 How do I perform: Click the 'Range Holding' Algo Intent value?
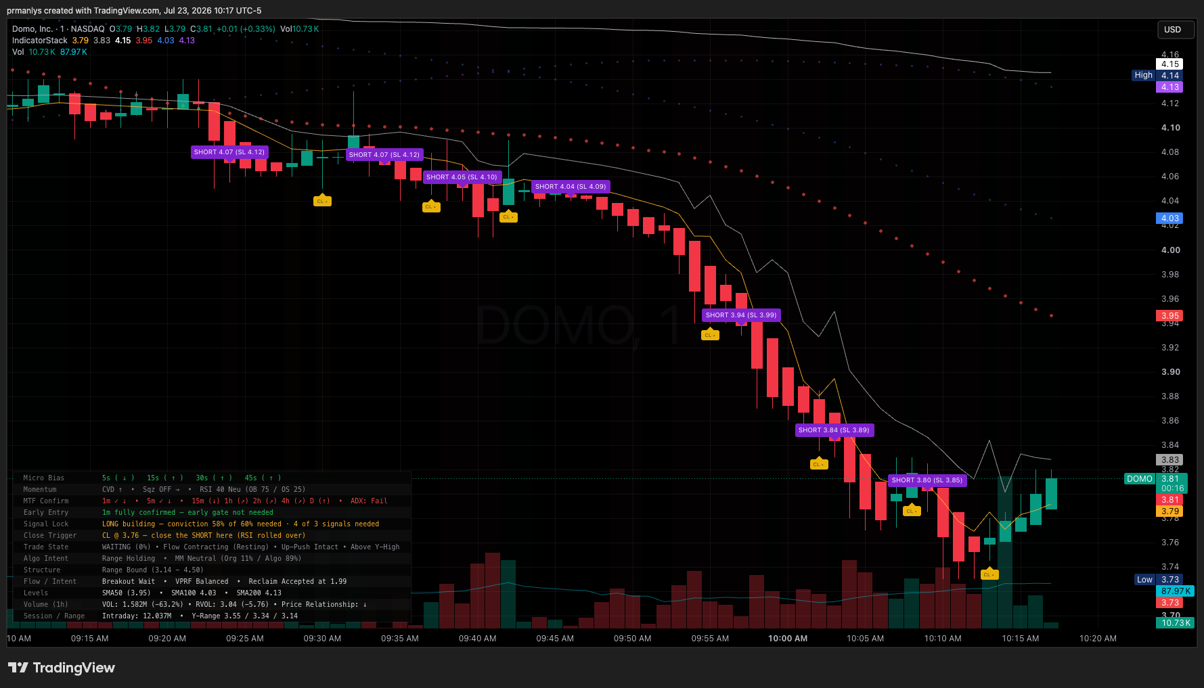click(129, 559)
